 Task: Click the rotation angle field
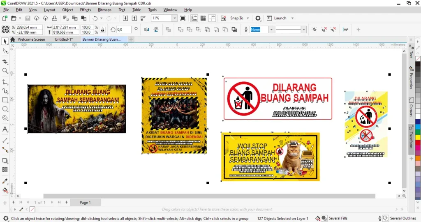tap(124, 30)
